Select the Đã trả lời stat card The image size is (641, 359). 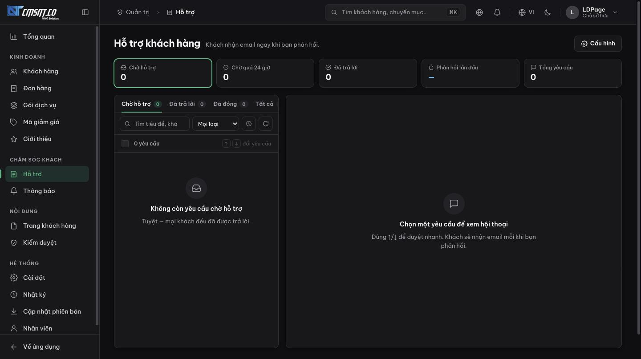tap(368, 73)
